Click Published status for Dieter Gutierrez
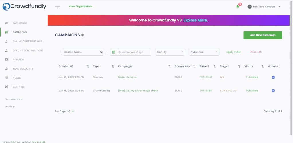 [252, 77]
